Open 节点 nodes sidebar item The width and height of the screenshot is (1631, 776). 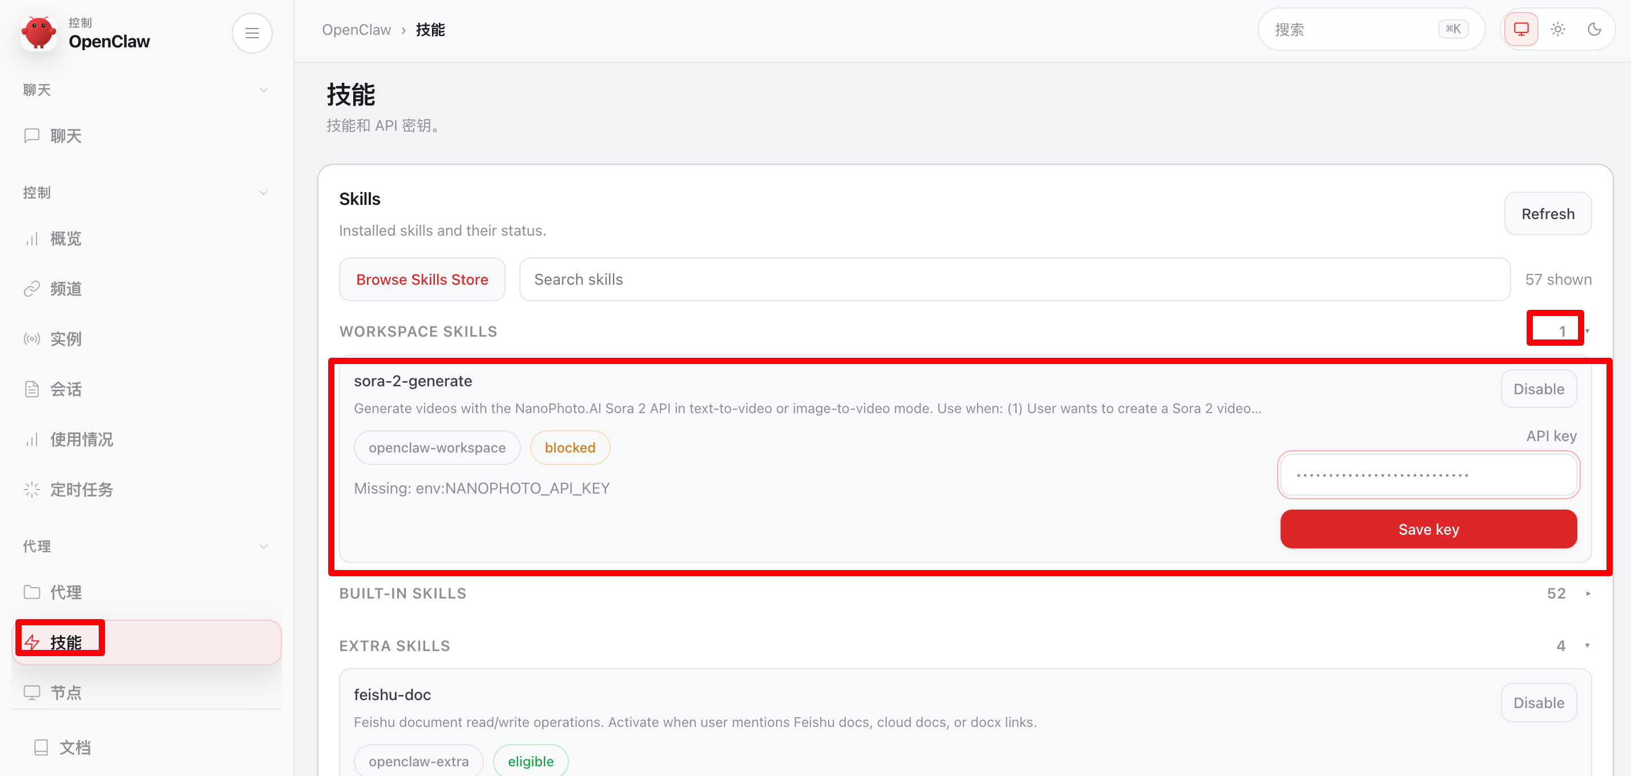[x=65, y=693]
